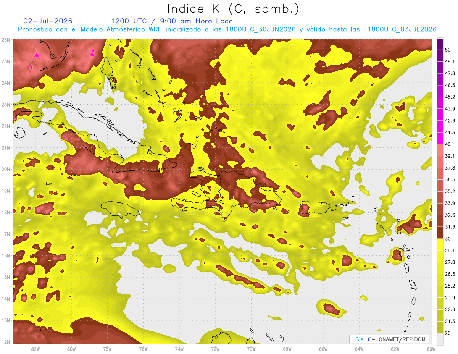Click the colorbar label '27.8'
458x354 pixels.
(x=450, y=262)
